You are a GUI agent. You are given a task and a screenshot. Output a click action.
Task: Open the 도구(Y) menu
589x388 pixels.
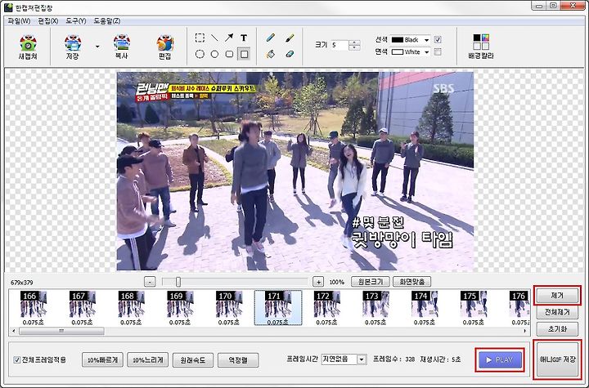(76, 21)
